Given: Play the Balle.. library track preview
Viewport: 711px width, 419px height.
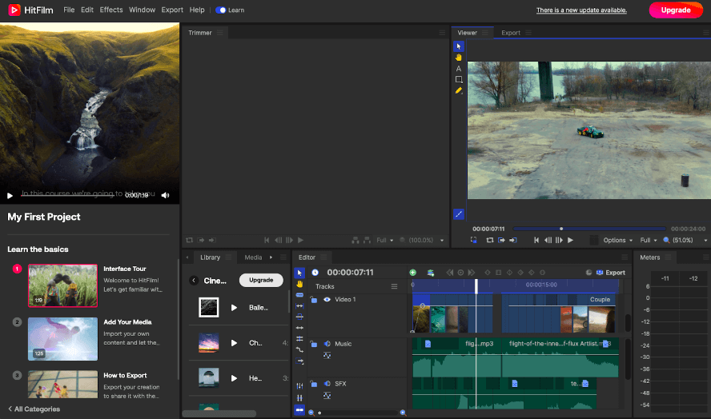Looking at the screenshot, I should coord(234,308).
